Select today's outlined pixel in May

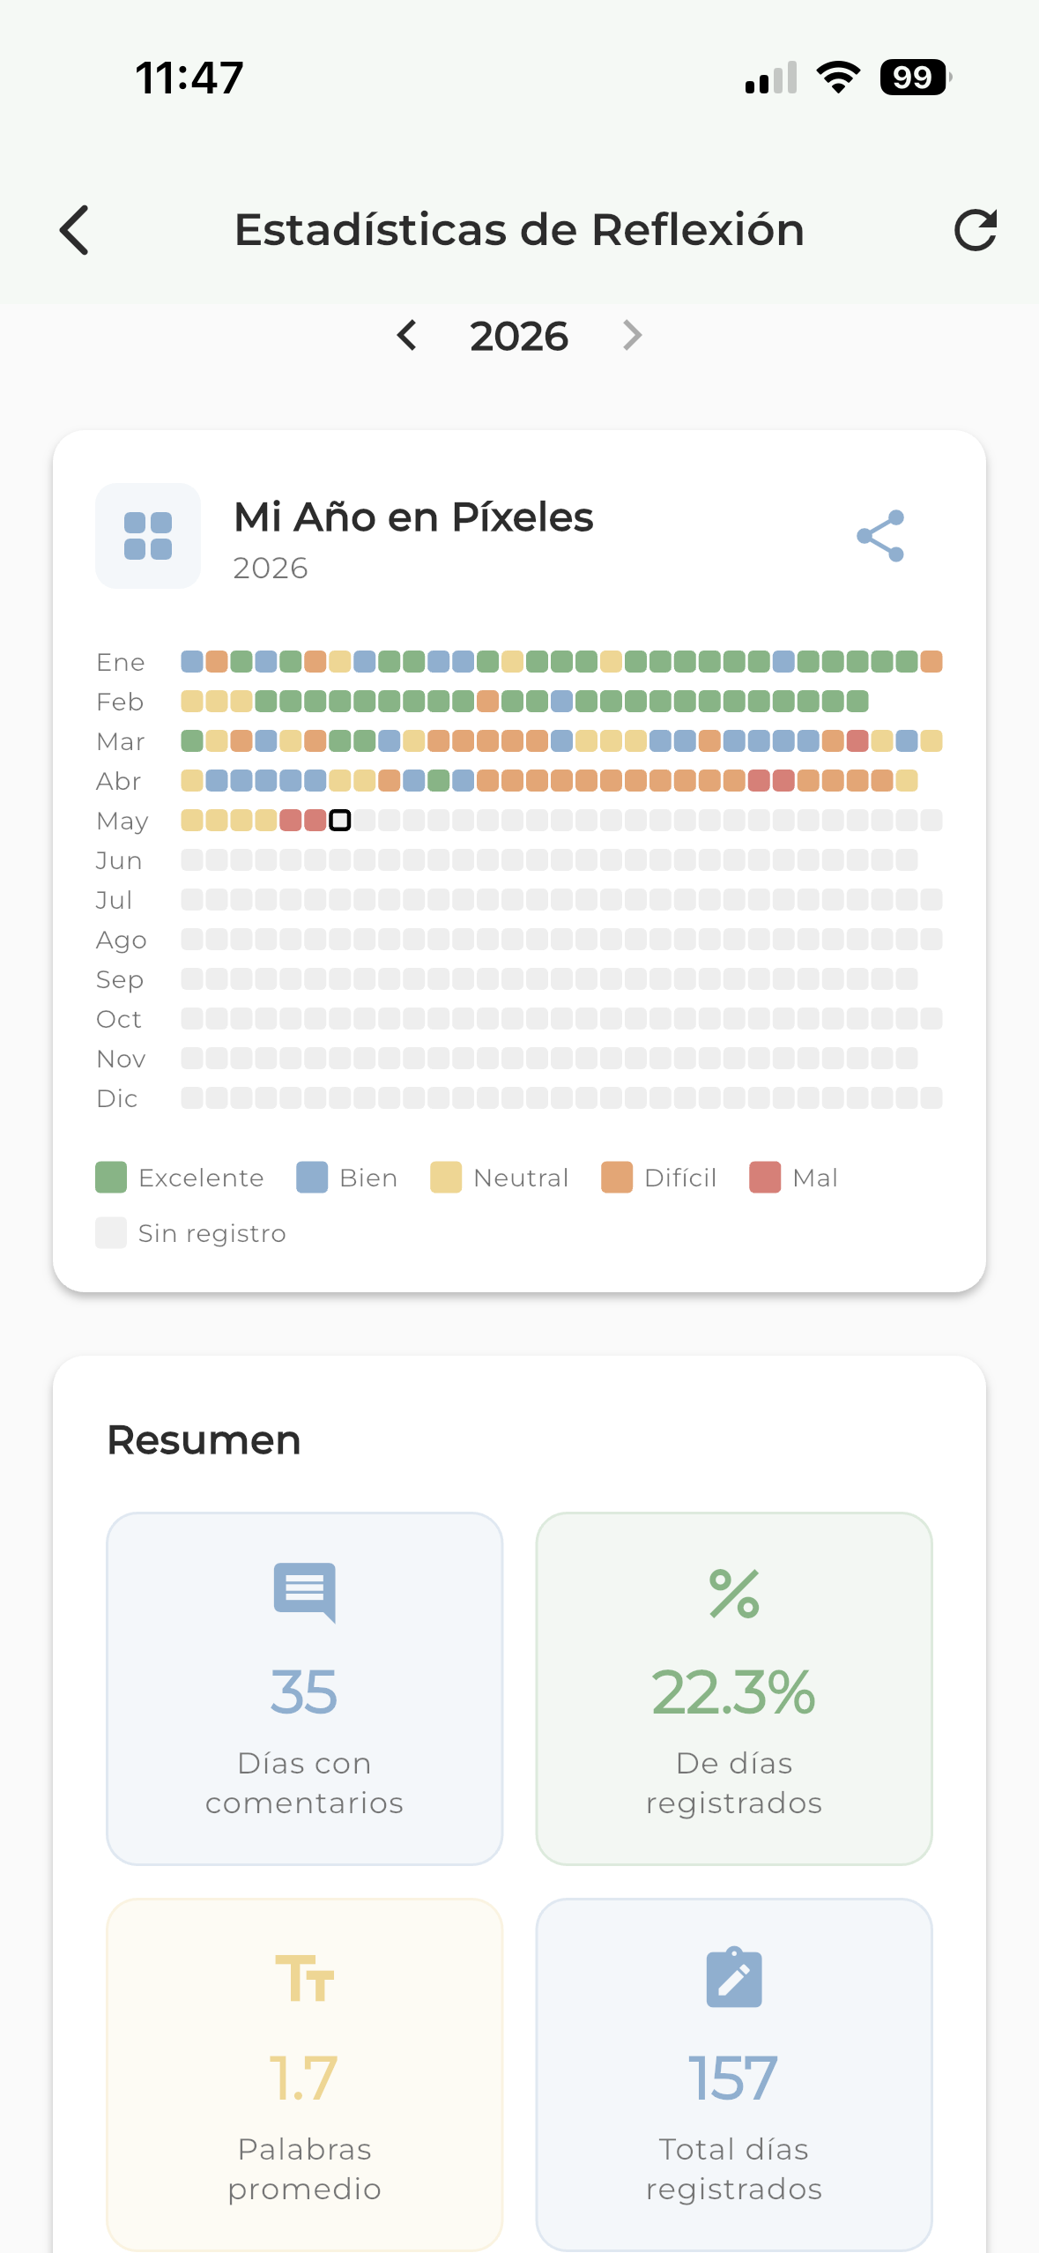coord(339,821)
